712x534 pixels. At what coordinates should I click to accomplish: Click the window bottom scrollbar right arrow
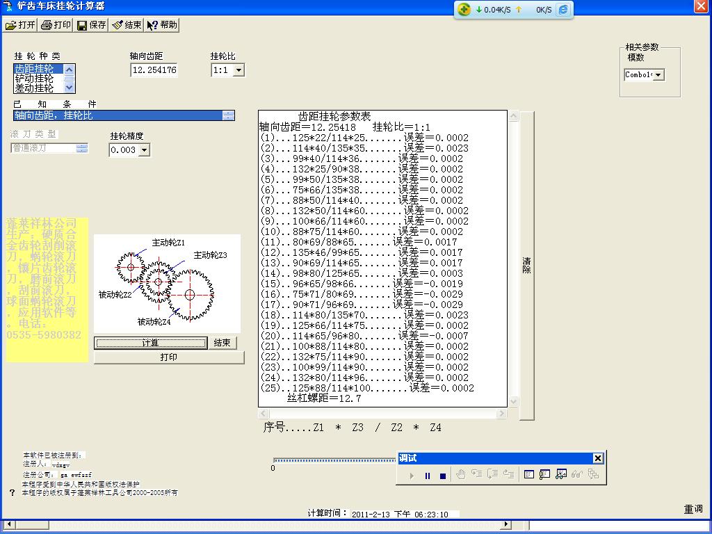(506, 524)
